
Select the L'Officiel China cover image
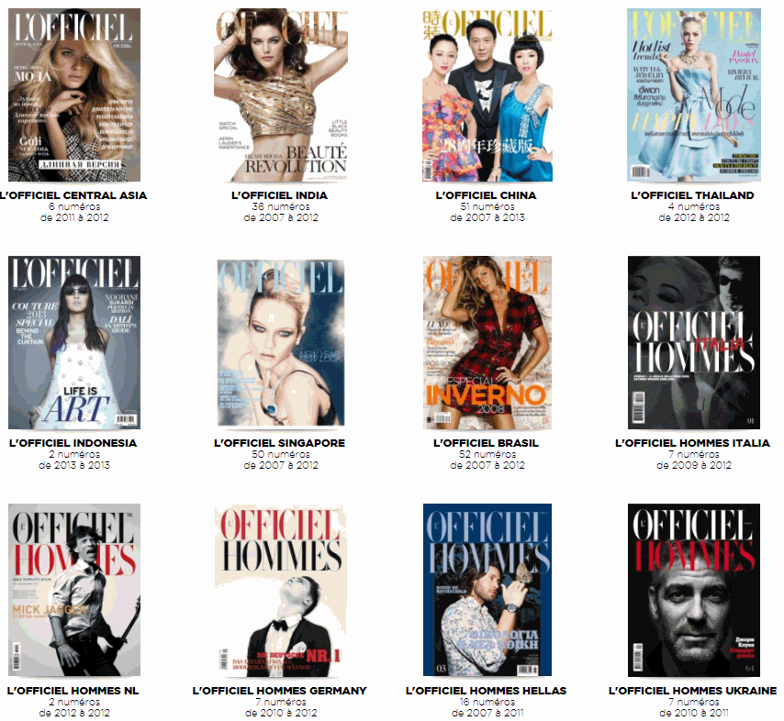tap(487, 95)
